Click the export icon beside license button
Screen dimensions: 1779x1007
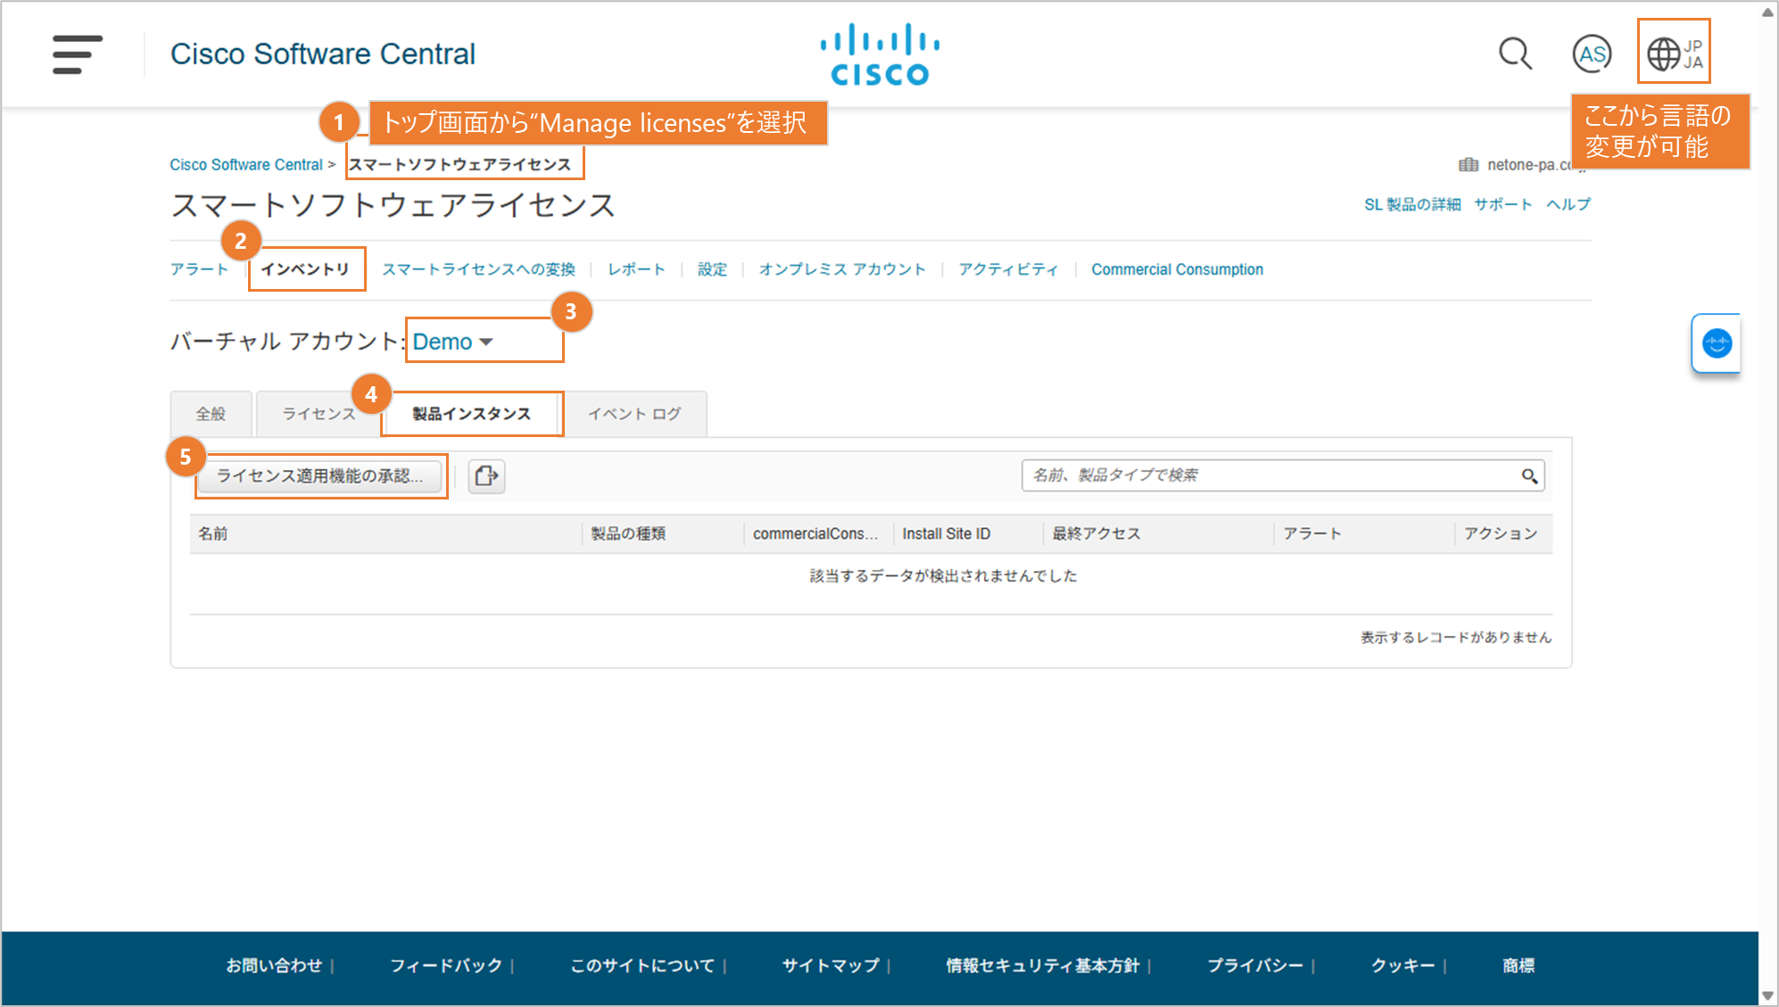pos(486,475)
